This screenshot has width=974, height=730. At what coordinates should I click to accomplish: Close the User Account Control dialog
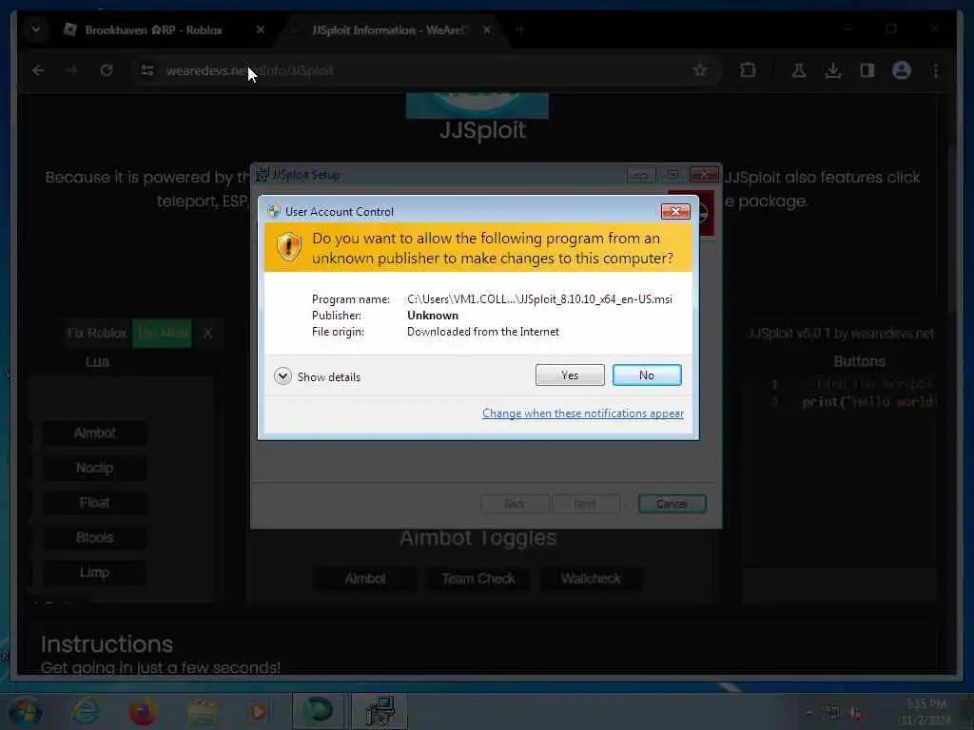pos(675,212)
